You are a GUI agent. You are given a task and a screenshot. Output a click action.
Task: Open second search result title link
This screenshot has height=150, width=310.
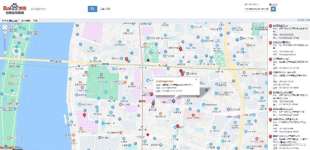281,42
